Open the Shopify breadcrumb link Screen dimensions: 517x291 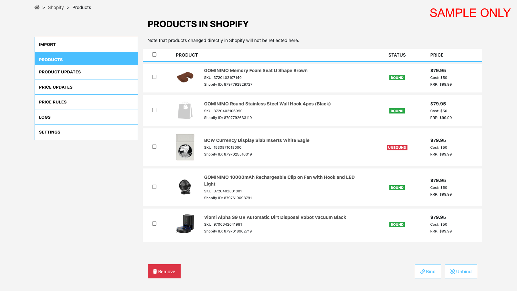pos(56,7)
